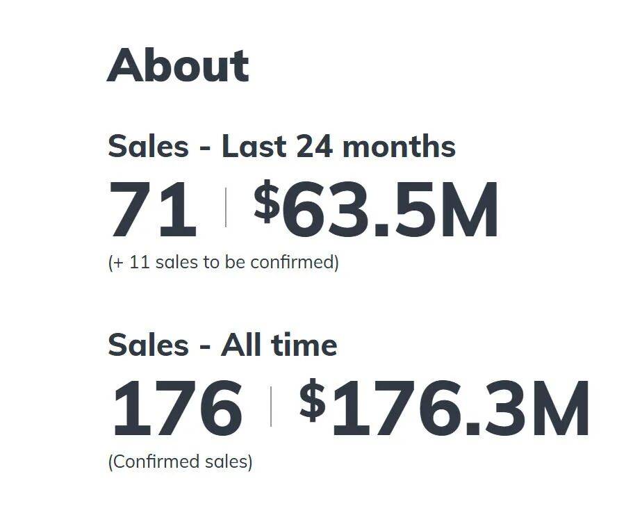Click the divider between 176 and $176.3M
Screen dimensions: 642x531
point(270,408)
